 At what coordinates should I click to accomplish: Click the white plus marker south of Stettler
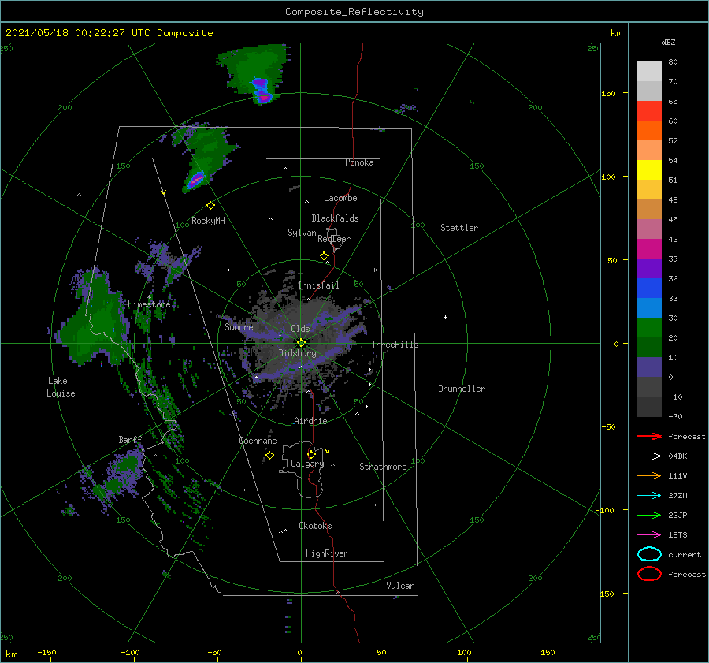click(445, 317)
